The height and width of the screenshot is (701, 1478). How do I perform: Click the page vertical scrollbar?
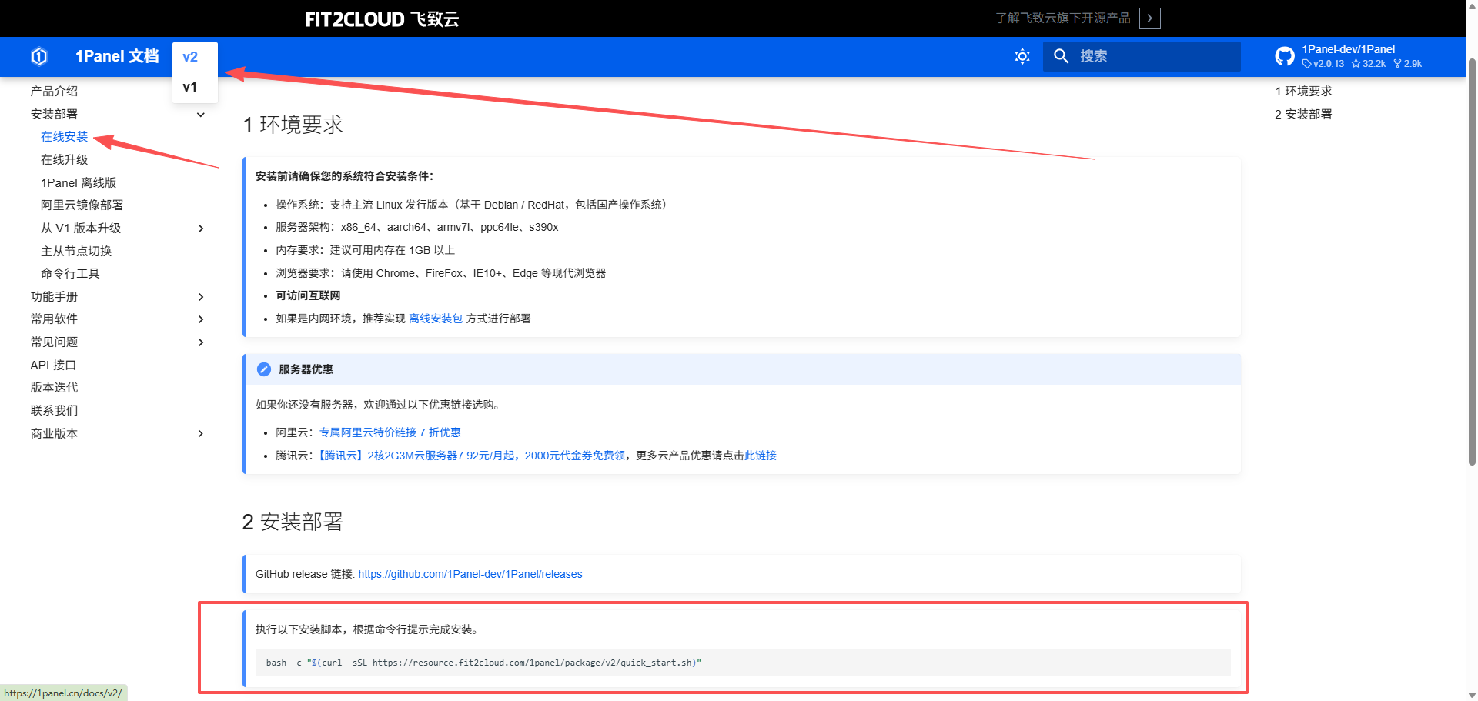(x=1472, y=308)
